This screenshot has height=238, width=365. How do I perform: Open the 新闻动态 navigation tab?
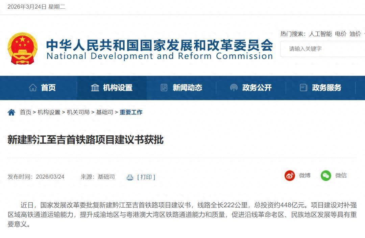(x=187, y=88)
